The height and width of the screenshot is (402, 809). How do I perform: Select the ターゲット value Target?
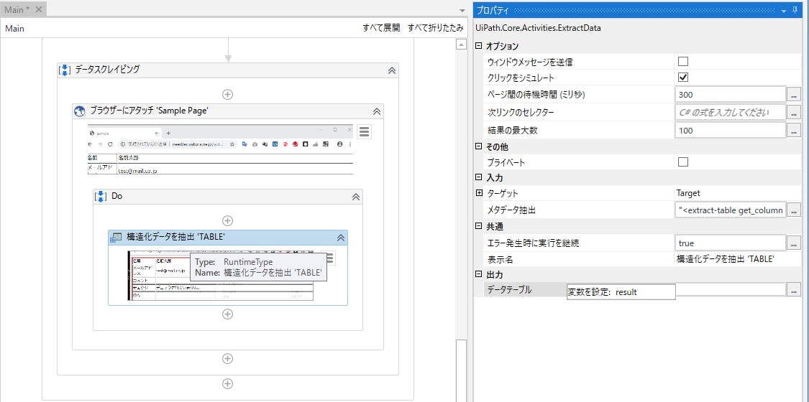coord(687,193)
